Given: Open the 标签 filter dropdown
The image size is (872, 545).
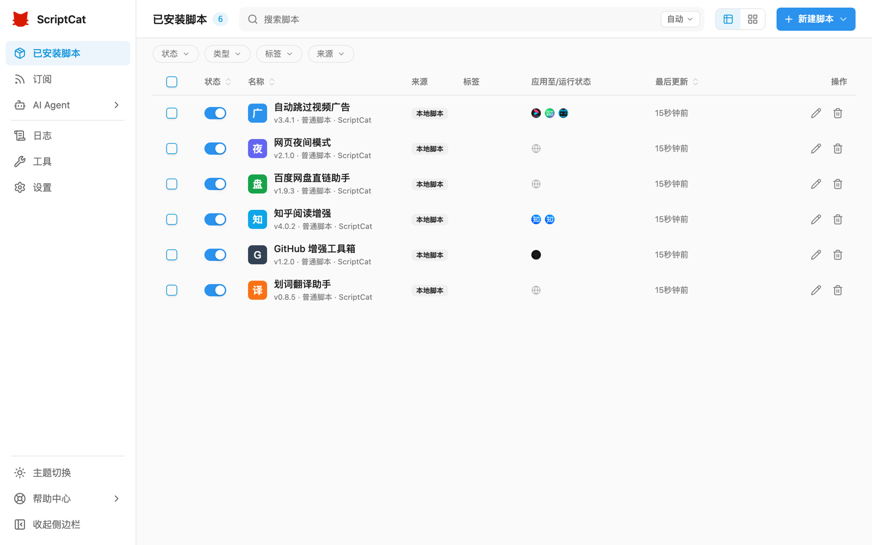Looking at the screenshot, I should [279, 54].
